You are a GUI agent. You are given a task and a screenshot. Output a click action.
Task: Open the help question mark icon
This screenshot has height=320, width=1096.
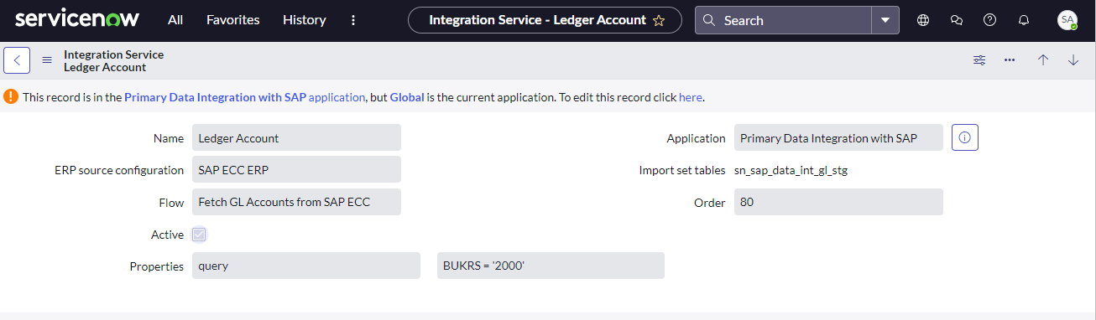click(x=989, y=20)
